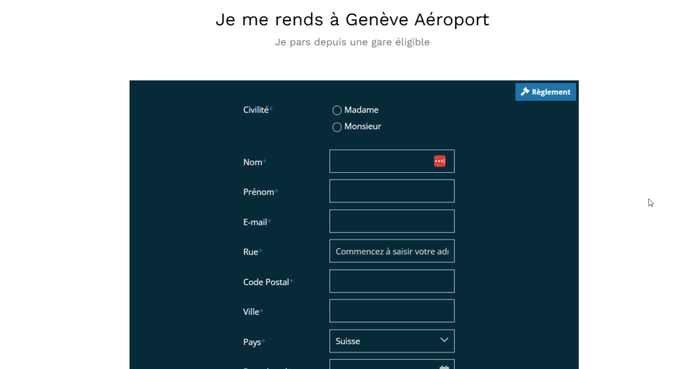Activate the E-mail input field
Viewport: 683px width, 369px height.
tap(392, 222)
